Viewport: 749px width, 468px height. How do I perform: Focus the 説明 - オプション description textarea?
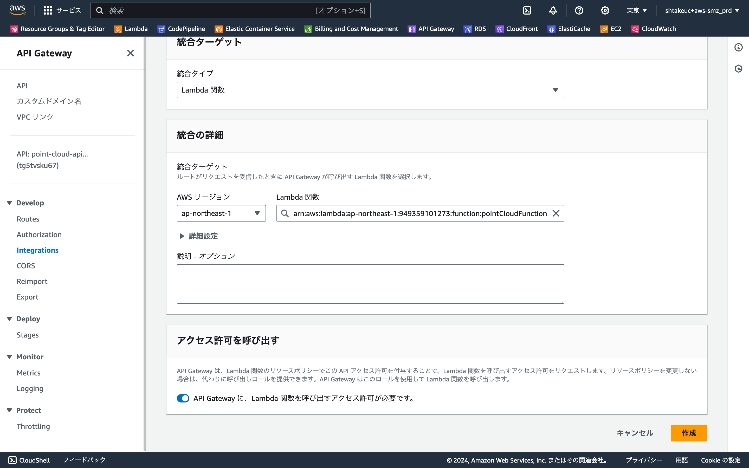pyautogui.click(x=370, y=284)
